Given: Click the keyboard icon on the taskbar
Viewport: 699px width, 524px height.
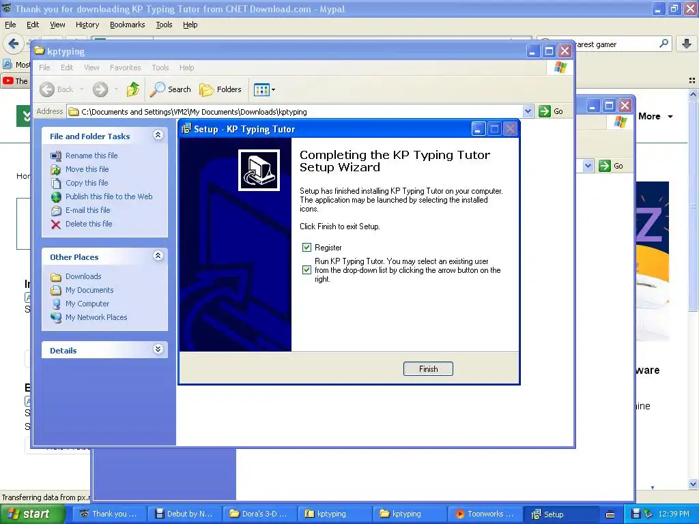Looking at the screenshot, I should (610, 514).
